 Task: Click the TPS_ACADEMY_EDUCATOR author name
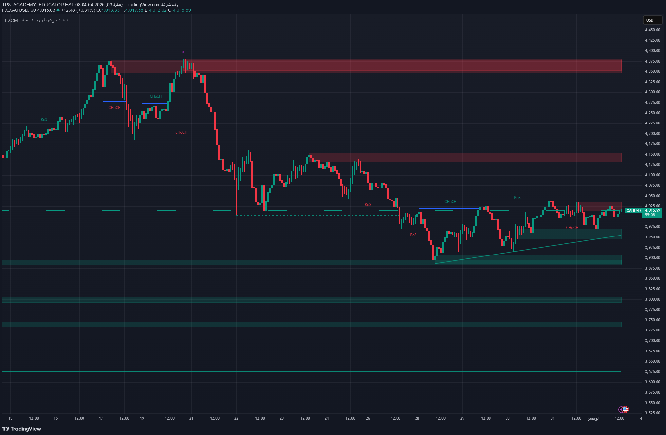pyautogui.click(x=33, y=5)
